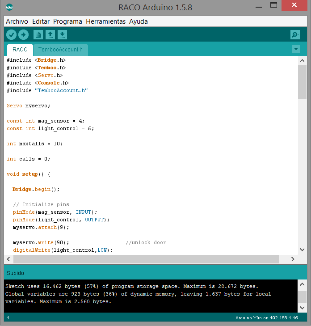
Task: Click the line '#include <Servo.h>'
Action: [x=35, y=75]
